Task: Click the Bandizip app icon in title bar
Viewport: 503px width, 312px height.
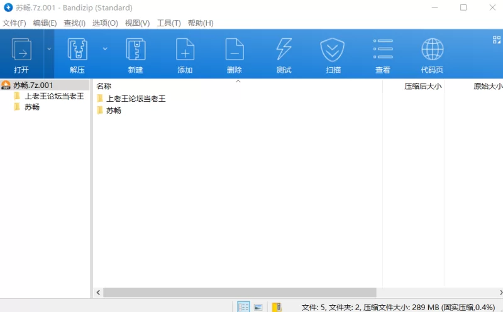Action: [x=8, y=8]
